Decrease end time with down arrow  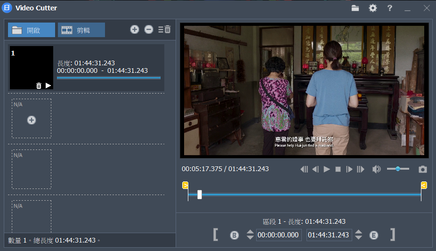point(358,237)
